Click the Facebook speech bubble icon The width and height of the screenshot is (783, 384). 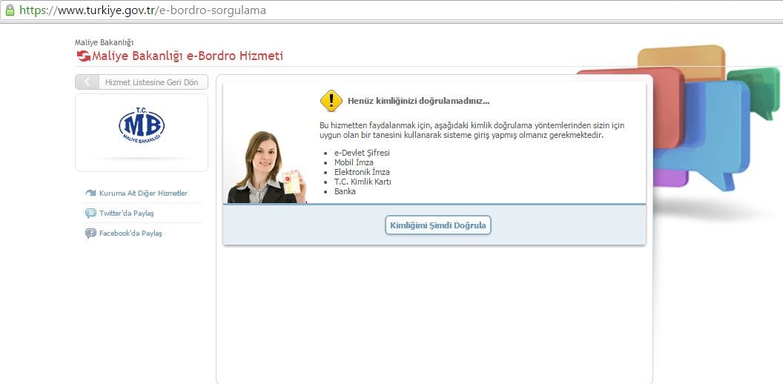(x=90, y=234)
